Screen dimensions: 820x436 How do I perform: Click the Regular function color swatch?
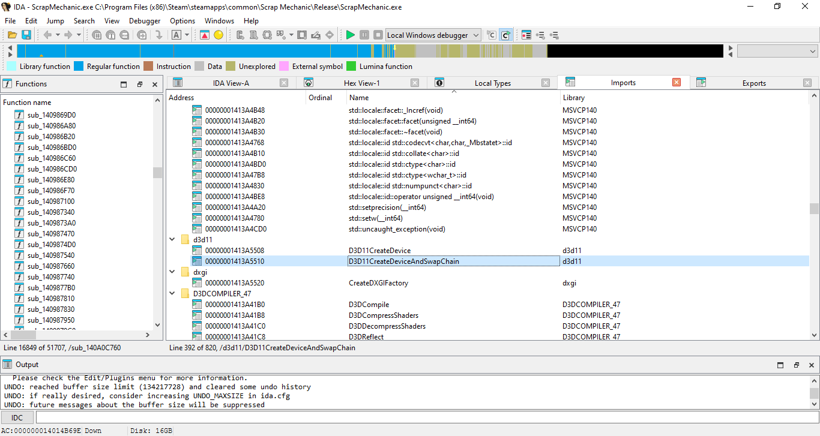pyautogui.click(x=79, y=67)
